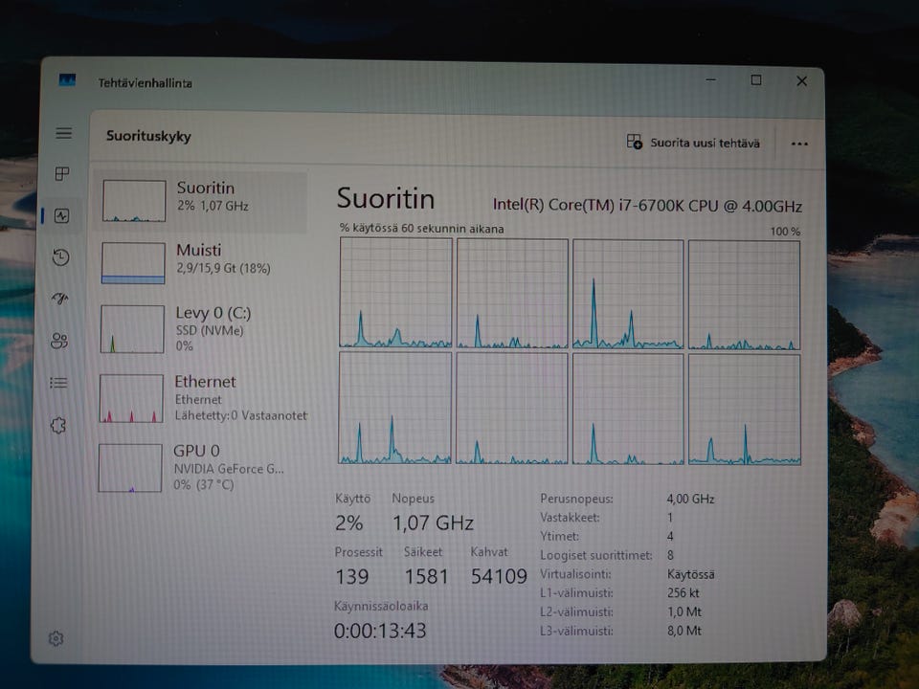Close the Tehtävienhallinta window

tap(802, 81)
